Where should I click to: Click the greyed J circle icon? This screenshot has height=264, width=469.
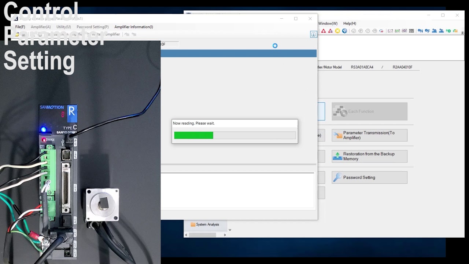[x=354, y=31]
